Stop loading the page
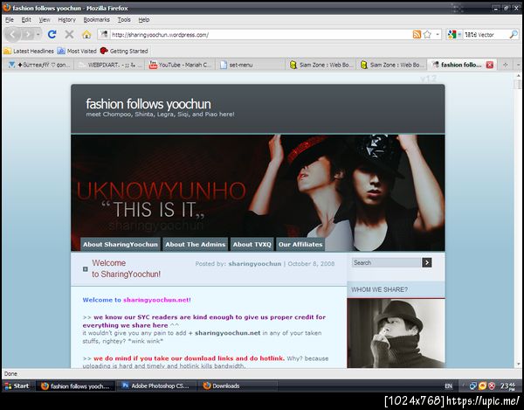The width and height of the screenshot is (524, 410). coord(69,34)
